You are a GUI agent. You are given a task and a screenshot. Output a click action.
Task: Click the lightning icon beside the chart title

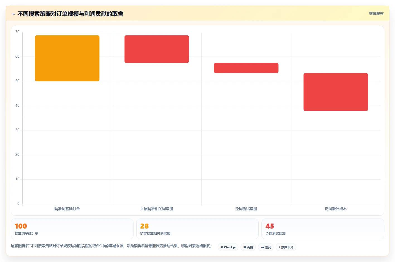coord(13,14)
